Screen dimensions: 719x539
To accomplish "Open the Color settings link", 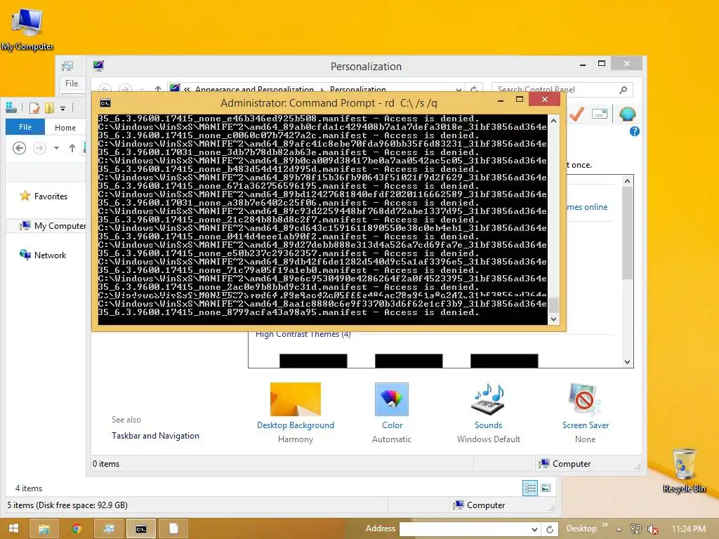I will coord(392,425).
